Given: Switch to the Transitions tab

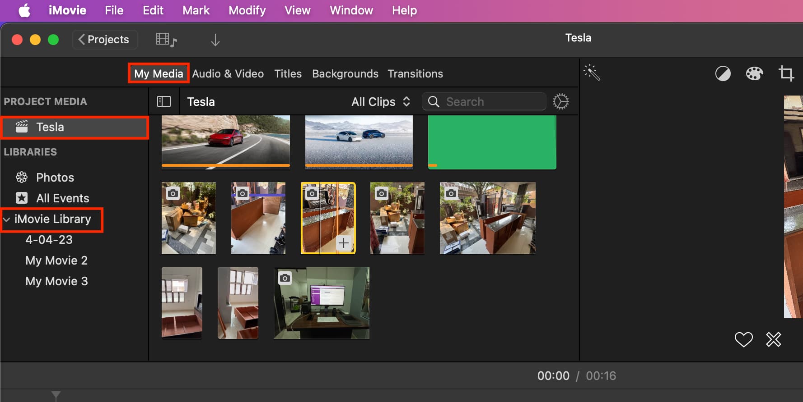Looking at the screenshot, I should click(415, 73).
